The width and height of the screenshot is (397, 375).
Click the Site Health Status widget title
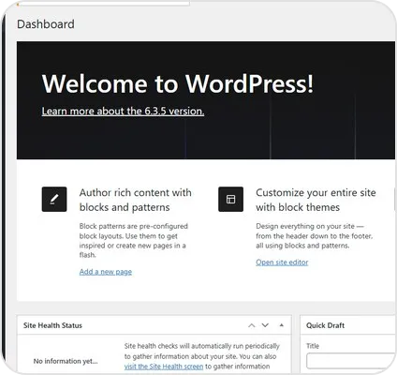coord(52,325)
